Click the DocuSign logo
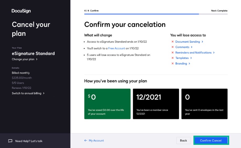The width and height of the screenshot is (241, 148). [21, 11]
